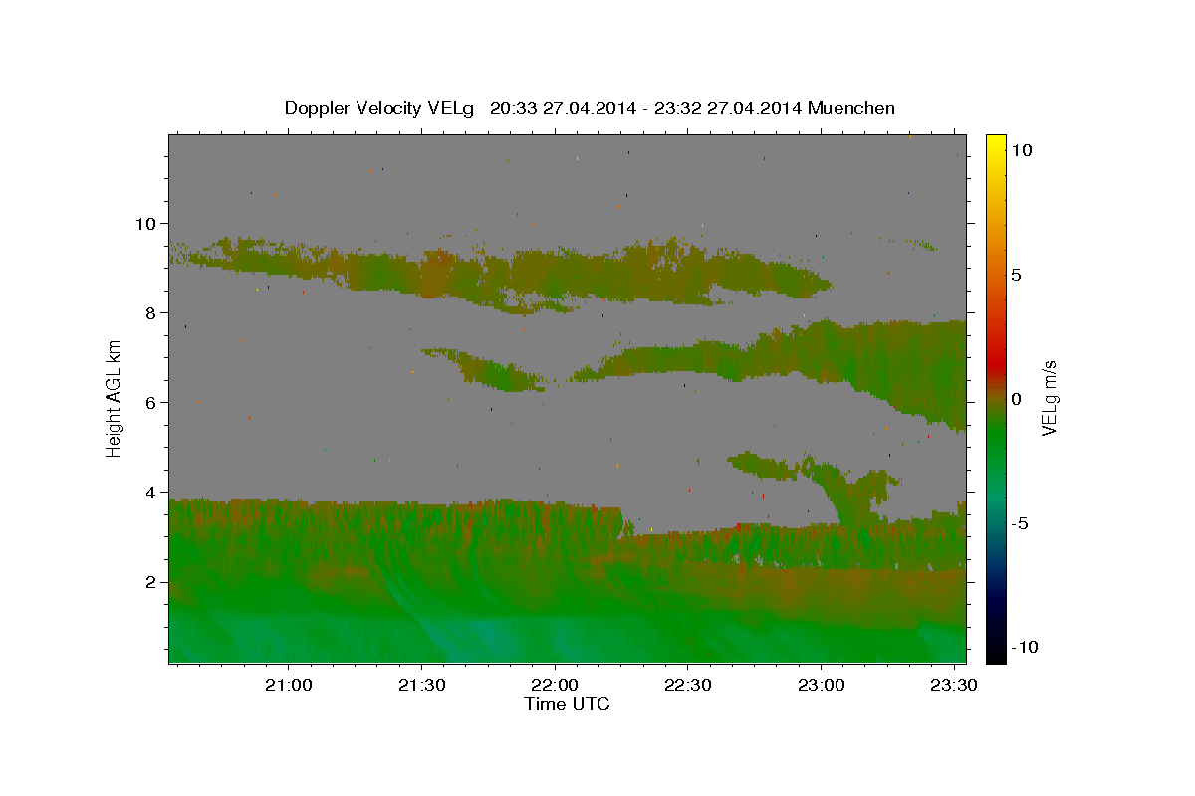Click the 23:30 time tick label
This screenshot has width=1195, height=796.
click(x=953, y=686)
